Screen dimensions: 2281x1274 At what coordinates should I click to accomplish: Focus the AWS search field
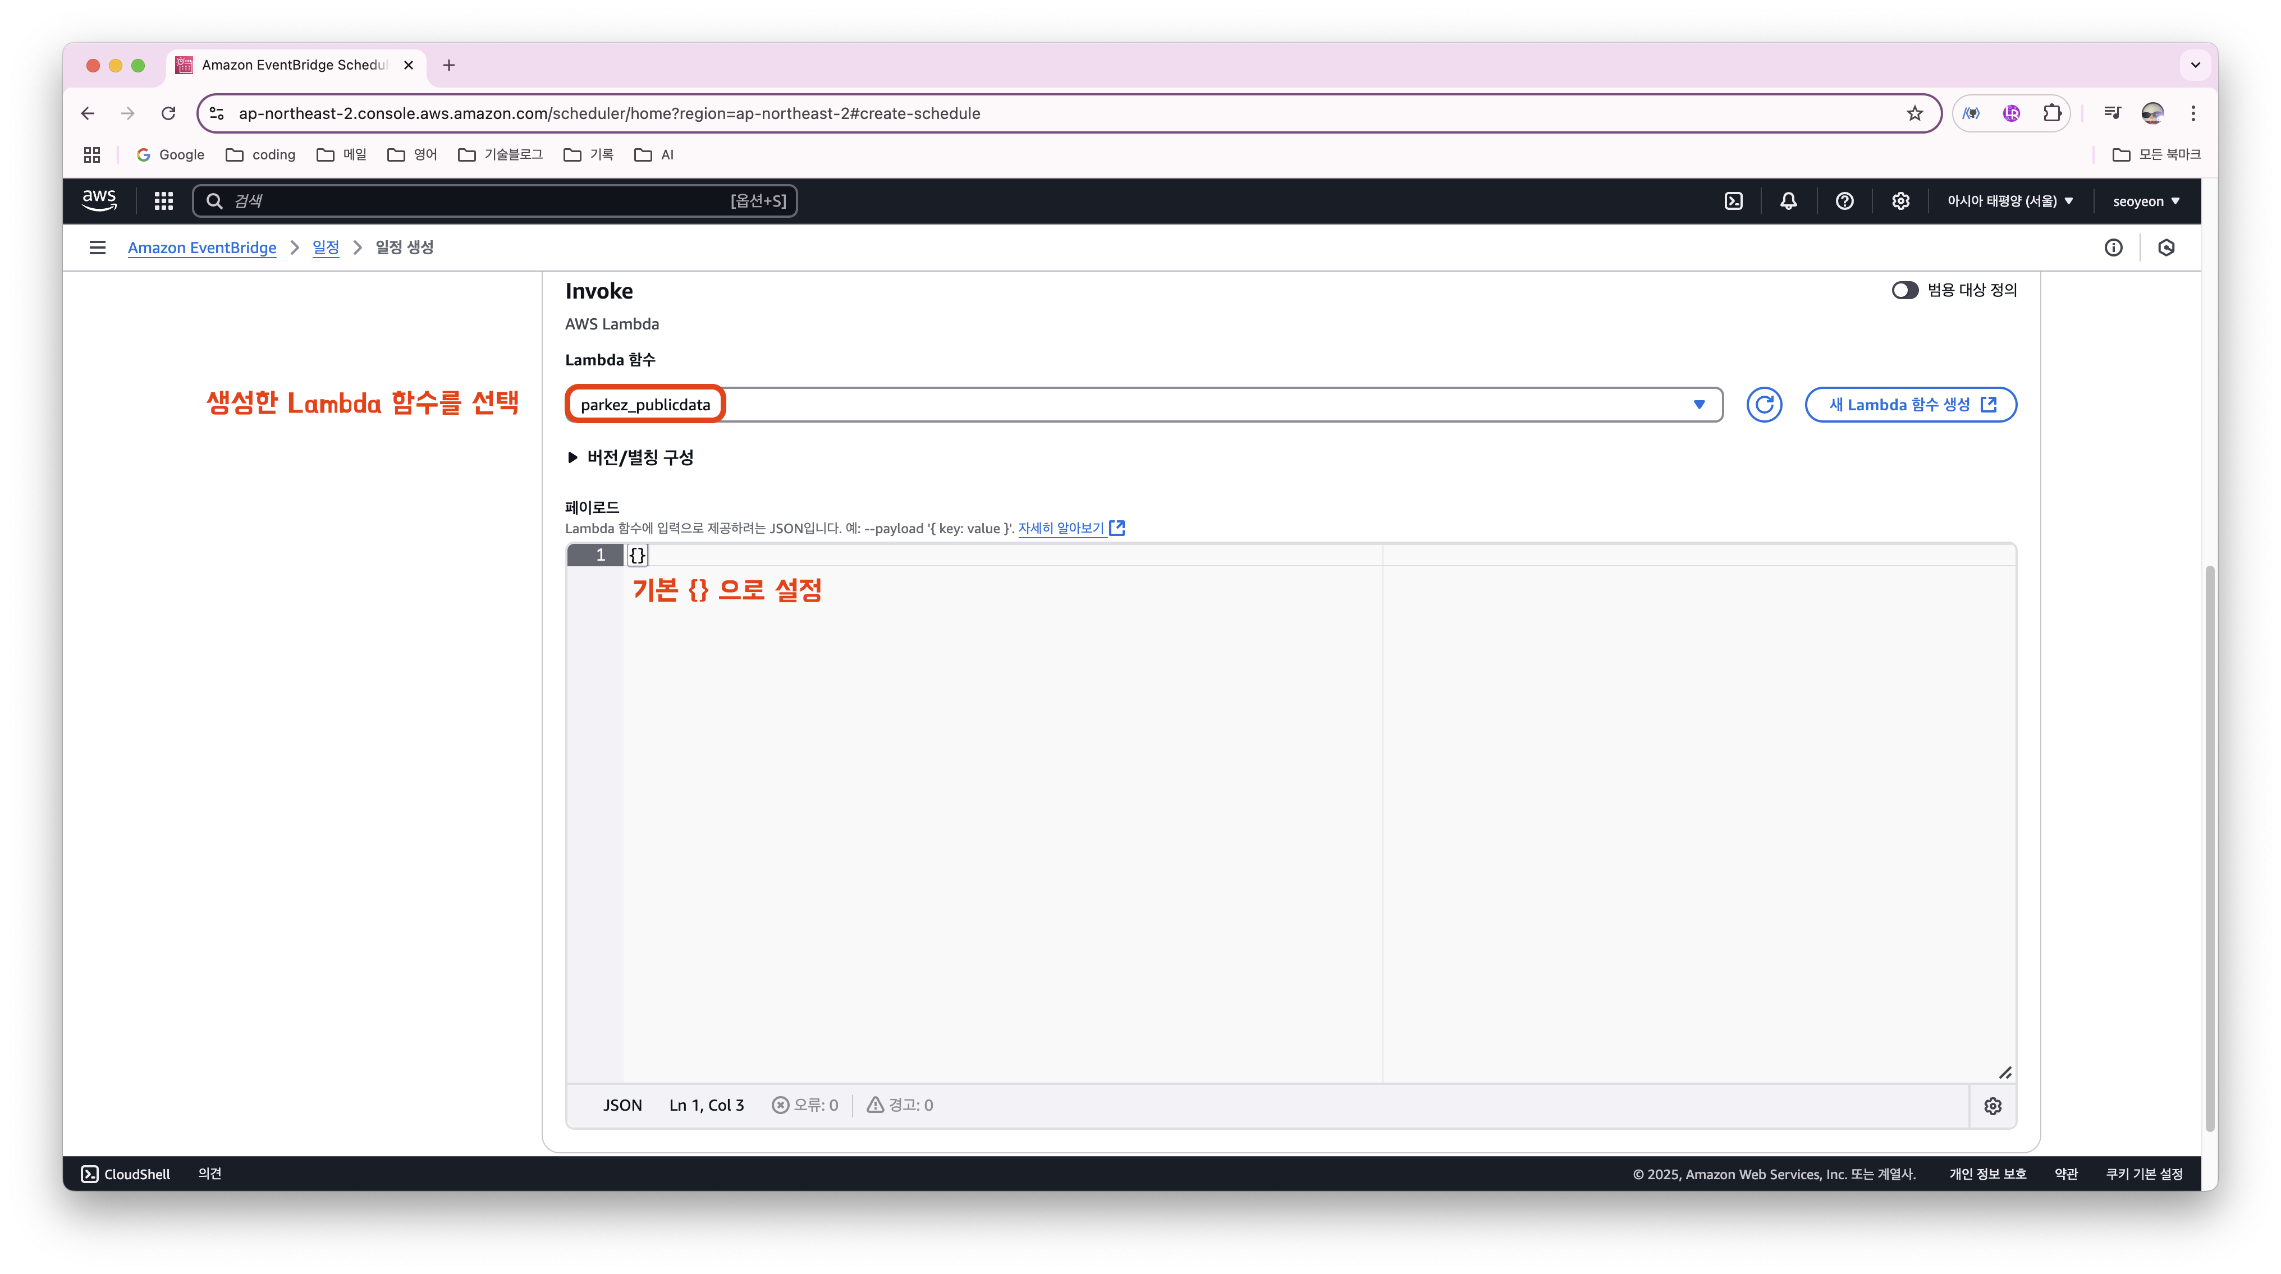click(495, 201)
